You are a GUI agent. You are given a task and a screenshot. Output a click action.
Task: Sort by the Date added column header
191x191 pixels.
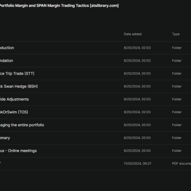[133, 34]
